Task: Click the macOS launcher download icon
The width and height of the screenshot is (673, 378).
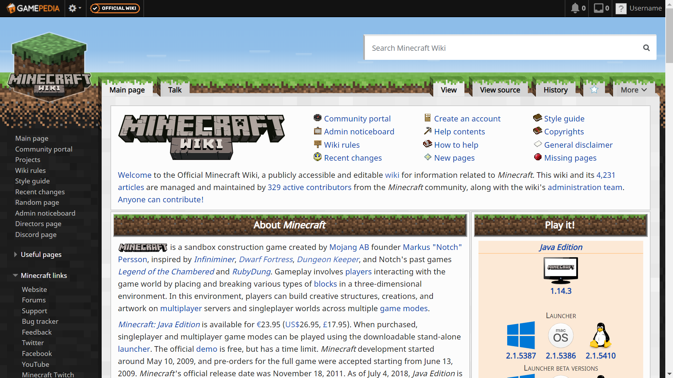Action: tap(560, 335)
